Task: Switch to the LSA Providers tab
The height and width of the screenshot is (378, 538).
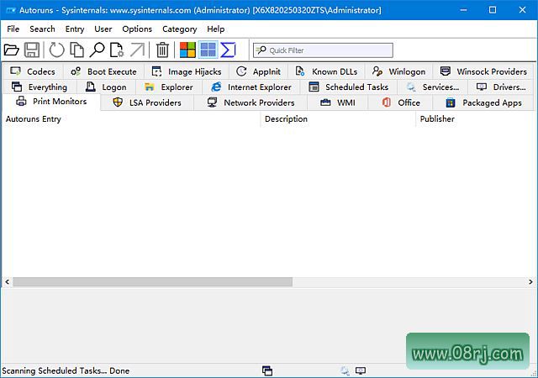Action: pos(148,102)
